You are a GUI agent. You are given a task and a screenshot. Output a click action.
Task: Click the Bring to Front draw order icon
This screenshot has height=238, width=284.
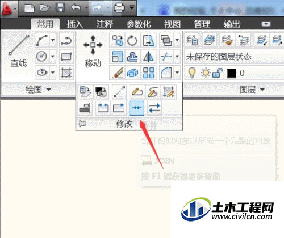pyautogui.click(x=166, y=40)
